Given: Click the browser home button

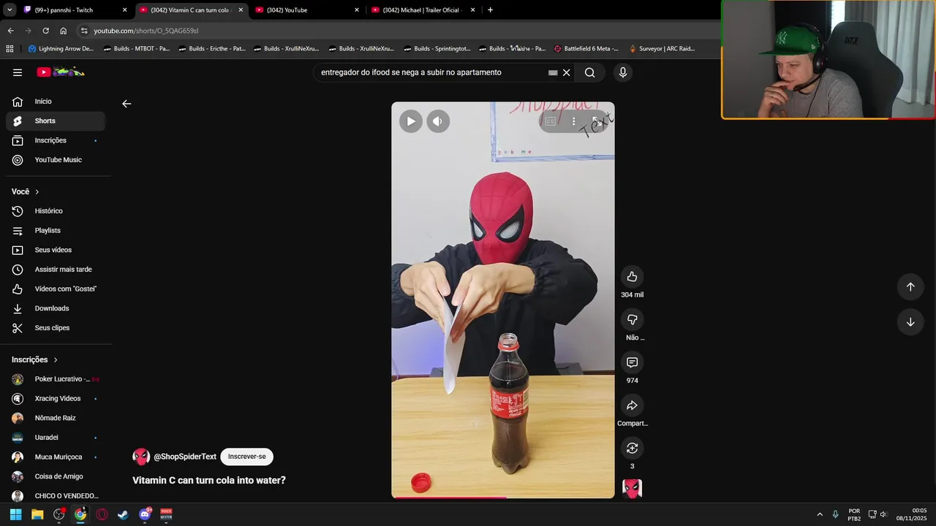Looking at the screenshot, I should [63, 31].
